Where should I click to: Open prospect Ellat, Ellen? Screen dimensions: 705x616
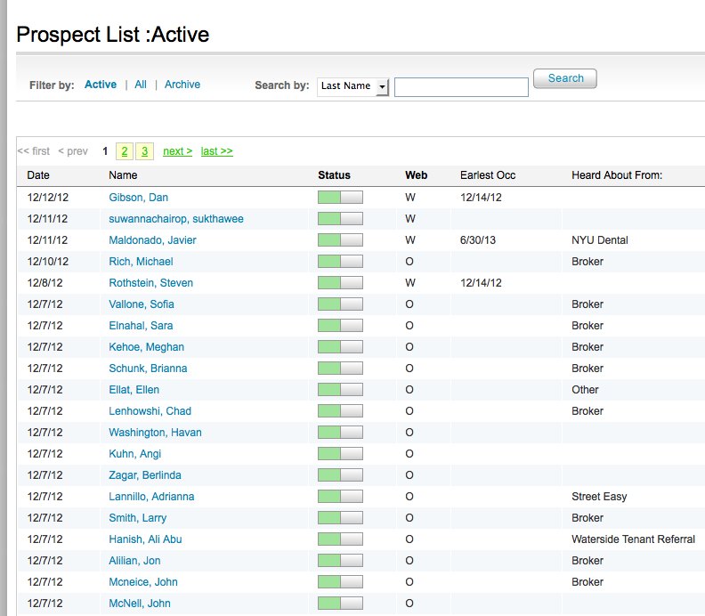coord(134,390)
